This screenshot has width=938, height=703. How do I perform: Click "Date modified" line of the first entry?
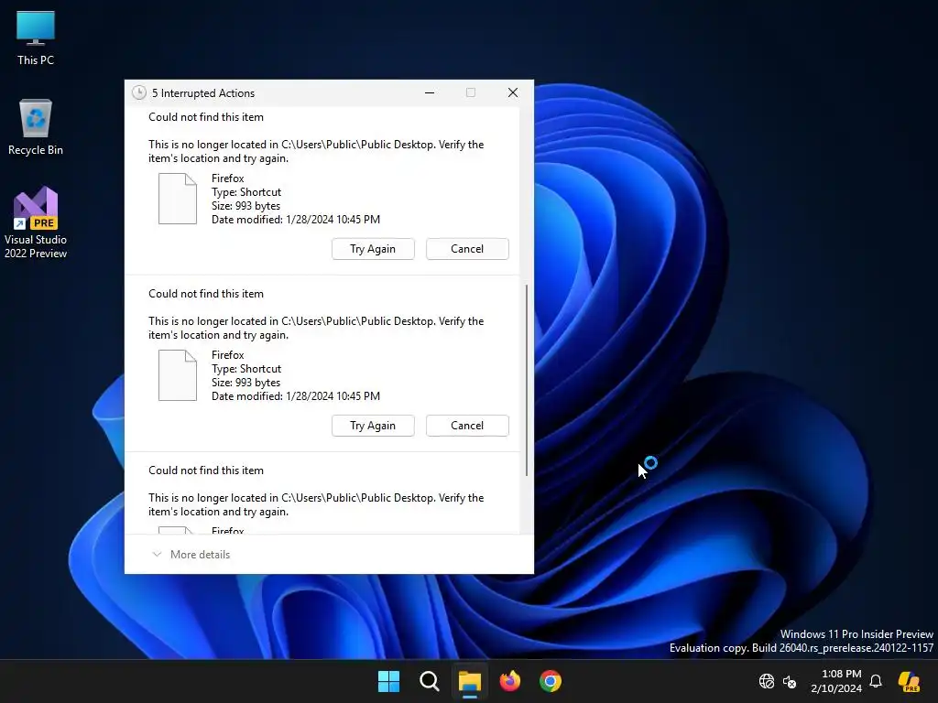296,220
